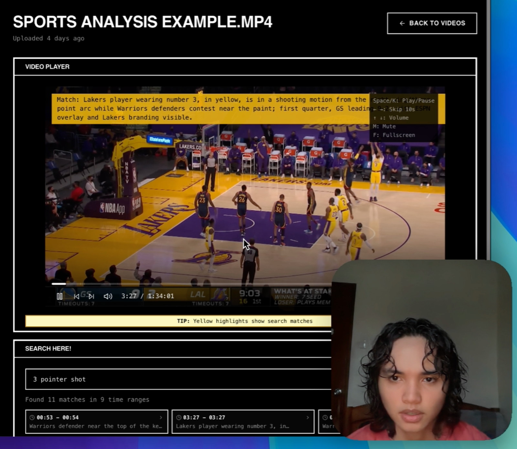Click the Lakers number 3 result description
Image resolution: width=517 pixels, height=449 pixels.
tap(232, 426)
